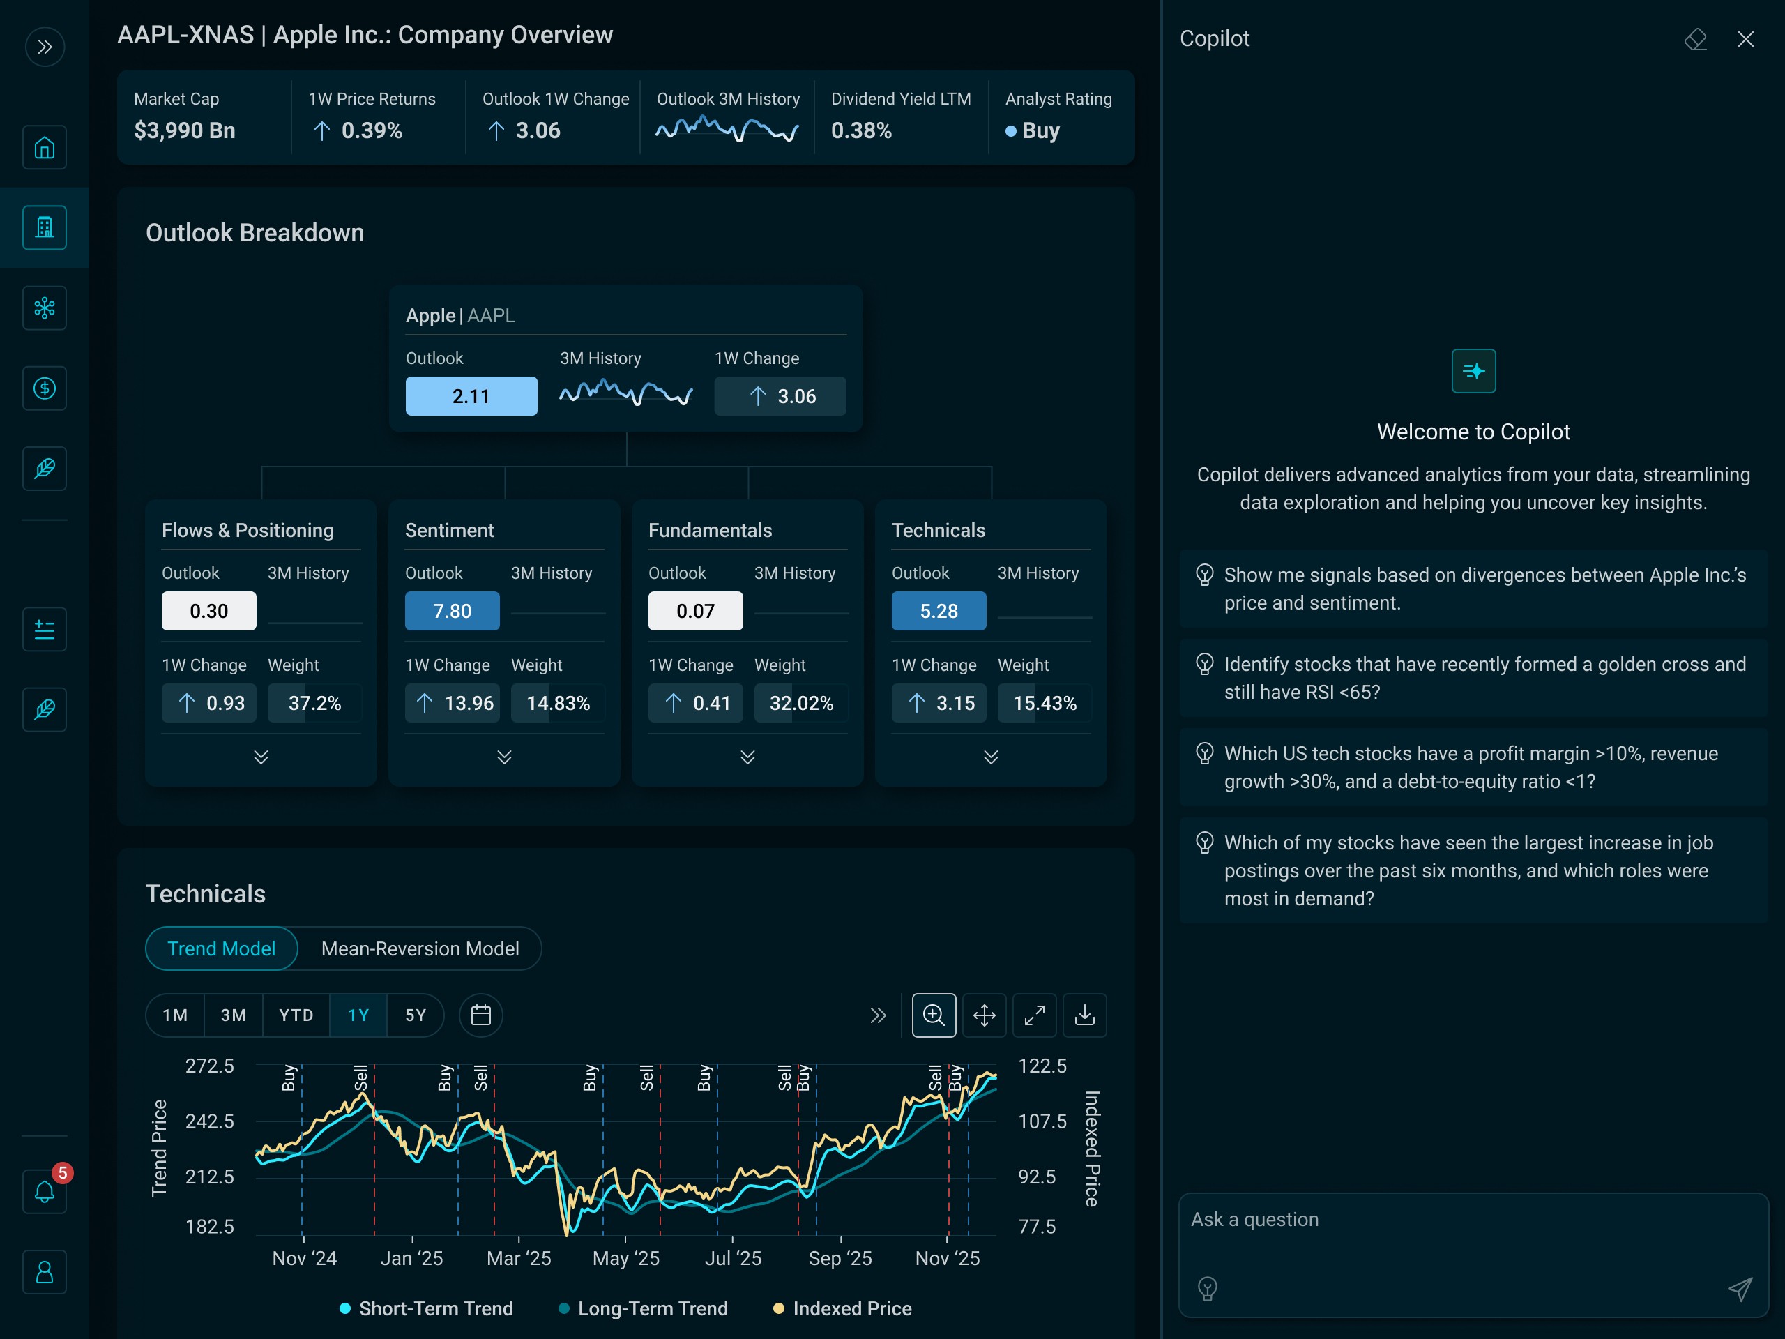Select the pan/move chart tool

coord(984,1015)
